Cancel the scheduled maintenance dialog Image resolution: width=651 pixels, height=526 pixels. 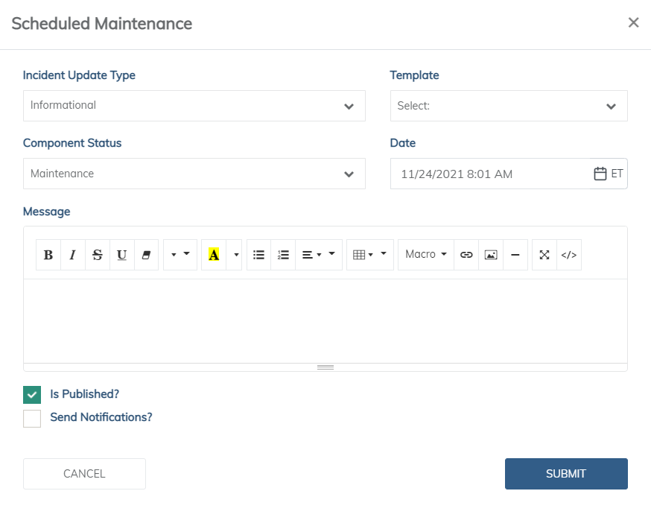coord(84,474)
